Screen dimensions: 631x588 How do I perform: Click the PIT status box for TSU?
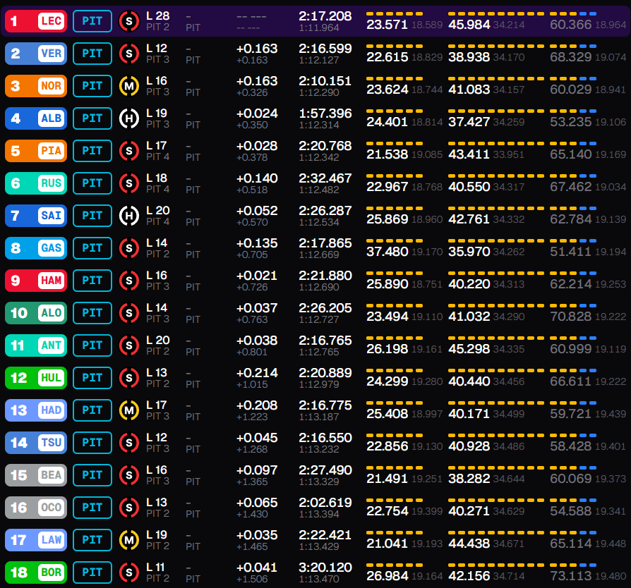[92, 443]
